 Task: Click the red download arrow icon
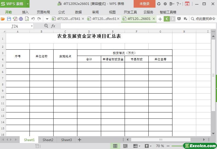(187, 4)
